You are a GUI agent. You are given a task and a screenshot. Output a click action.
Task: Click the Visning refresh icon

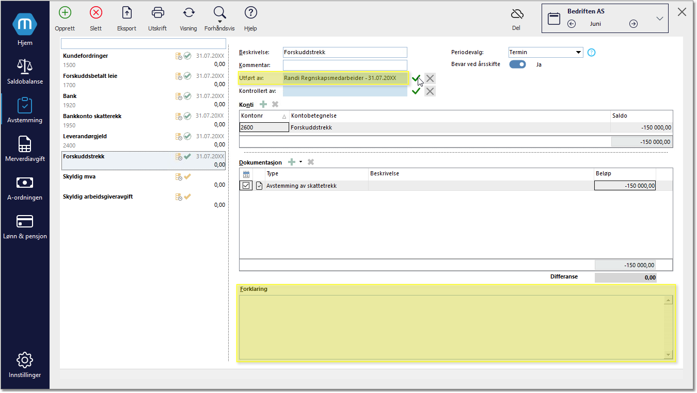(x=188, y=13)
